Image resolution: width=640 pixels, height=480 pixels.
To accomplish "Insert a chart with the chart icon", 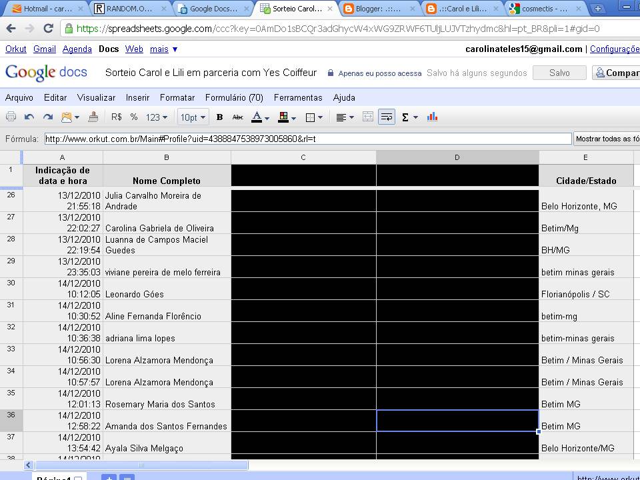I will 432,117.
